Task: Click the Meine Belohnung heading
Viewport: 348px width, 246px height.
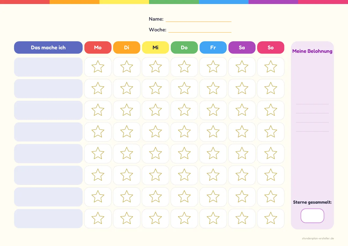Action: click(x=312, y=51)
